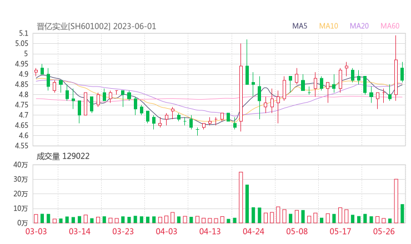The height and width of the screenshot is (244, 411).
Task: Click the 03-23 date axis label
Action: pos(123,231)
